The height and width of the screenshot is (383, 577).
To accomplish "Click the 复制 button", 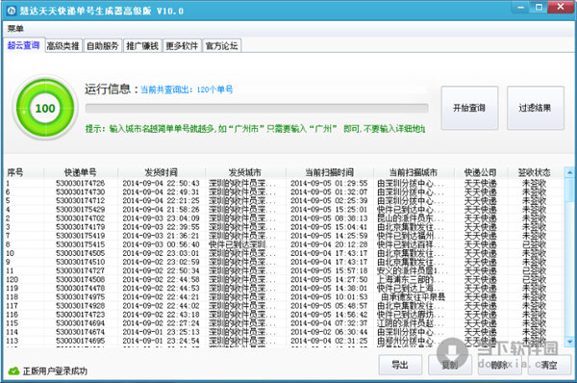I will click(x=450, y=365).
